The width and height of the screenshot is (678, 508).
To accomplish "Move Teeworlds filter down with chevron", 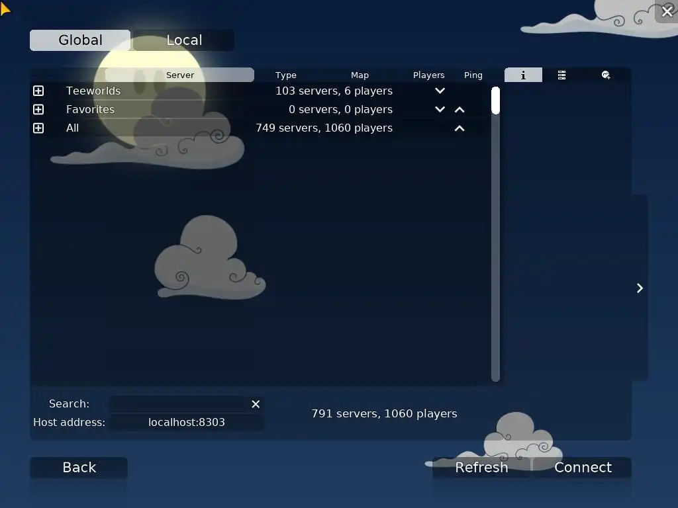I will 440,91.
